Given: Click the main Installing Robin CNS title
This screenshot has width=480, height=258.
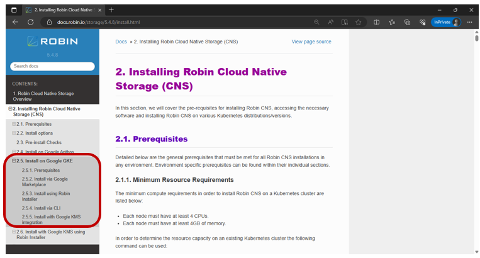Looking at the screenshot, I should (x=201, y=79).
